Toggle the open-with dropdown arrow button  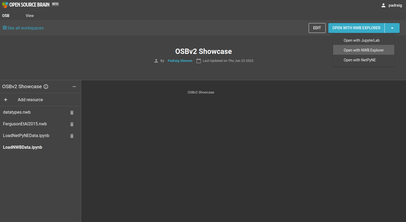click(392, 28)
